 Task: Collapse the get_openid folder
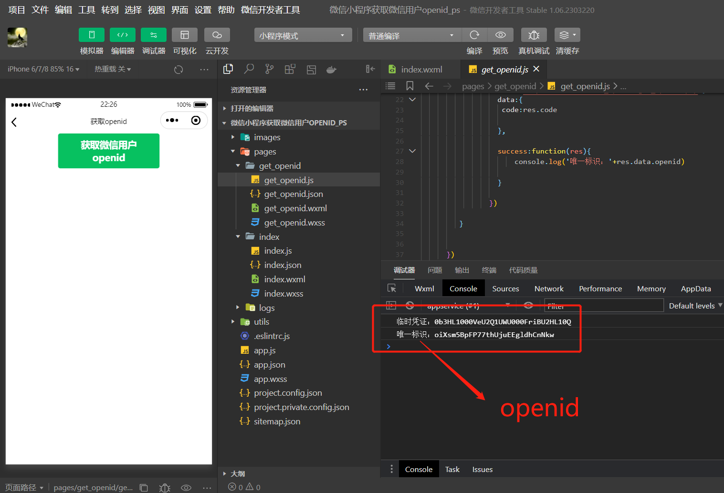point(299,166)
